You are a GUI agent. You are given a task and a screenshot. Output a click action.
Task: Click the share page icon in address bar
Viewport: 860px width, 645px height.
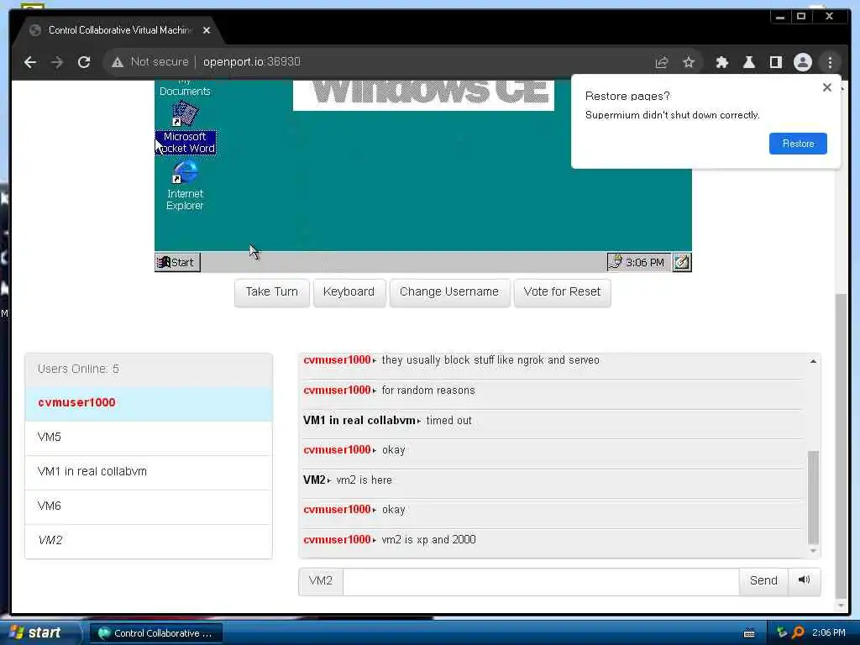[x=662, y=62]
